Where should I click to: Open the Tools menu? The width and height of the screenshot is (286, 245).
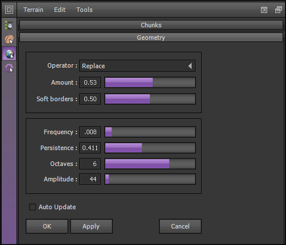point(84,10)
